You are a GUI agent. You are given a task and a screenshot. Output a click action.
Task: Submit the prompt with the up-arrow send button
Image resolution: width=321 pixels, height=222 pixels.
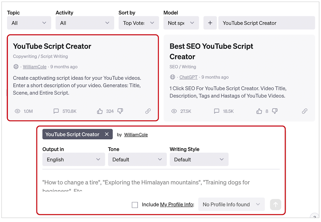276,204
